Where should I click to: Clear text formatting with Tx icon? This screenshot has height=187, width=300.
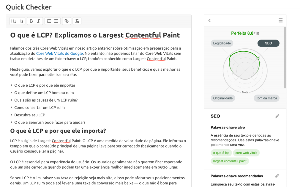(77, 21)
